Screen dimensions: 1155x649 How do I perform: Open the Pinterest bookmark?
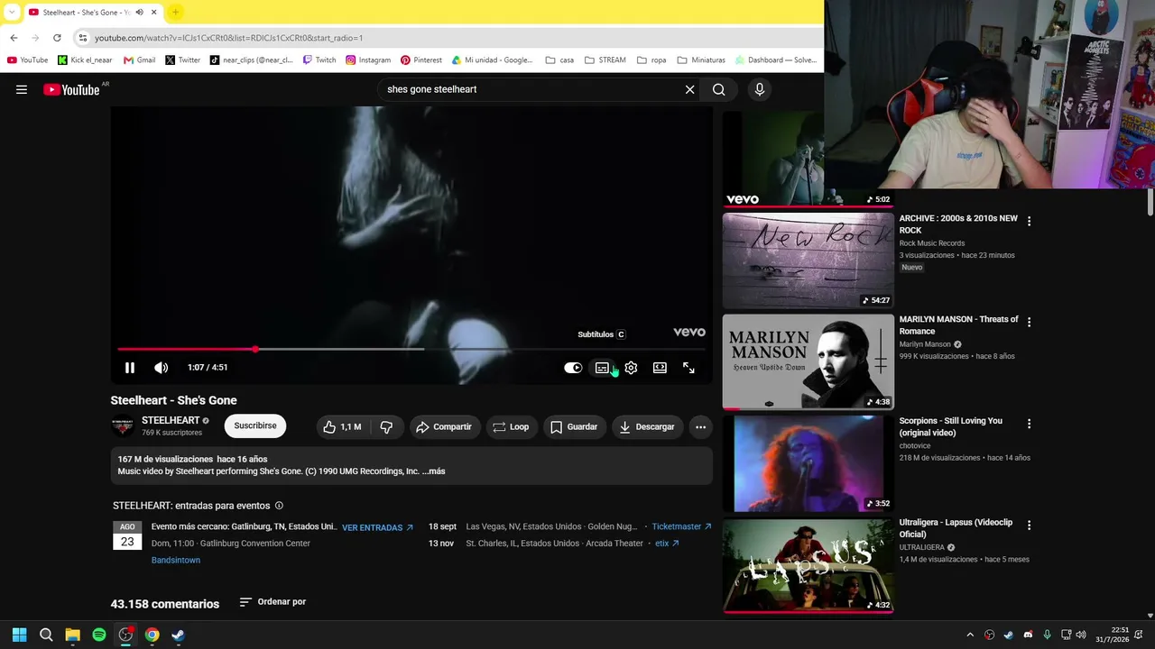click(x=421, y=60)
